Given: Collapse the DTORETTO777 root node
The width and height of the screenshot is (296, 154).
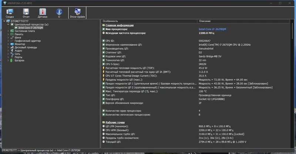Looking at the screenshot, I should (4, 21).
